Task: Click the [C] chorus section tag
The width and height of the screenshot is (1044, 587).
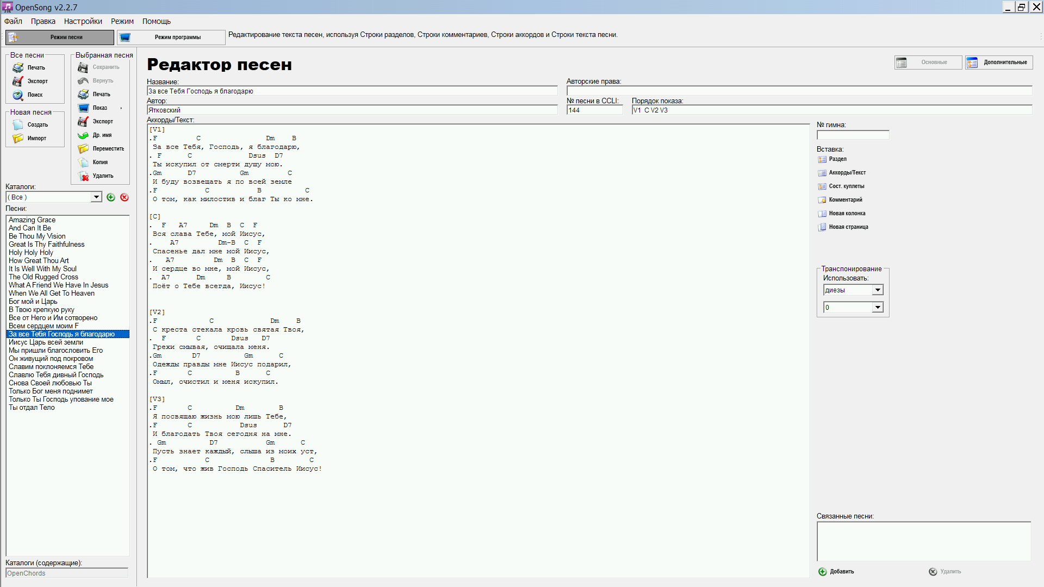Action: click(155, 216)
